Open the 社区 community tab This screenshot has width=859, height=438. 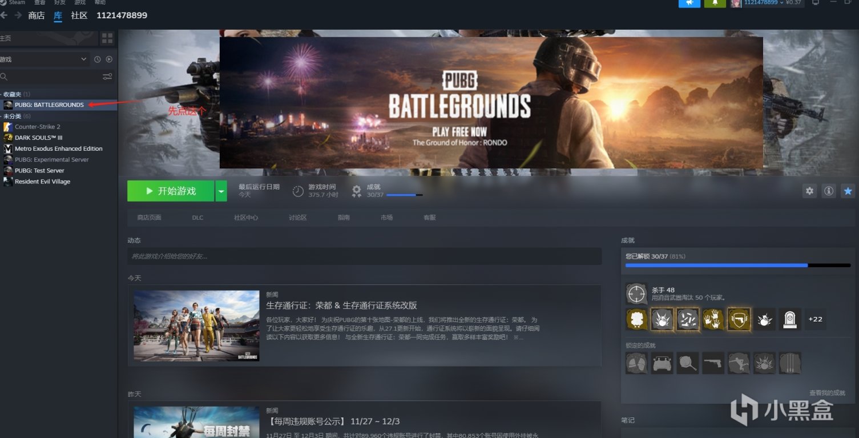(x=79, y=15)
